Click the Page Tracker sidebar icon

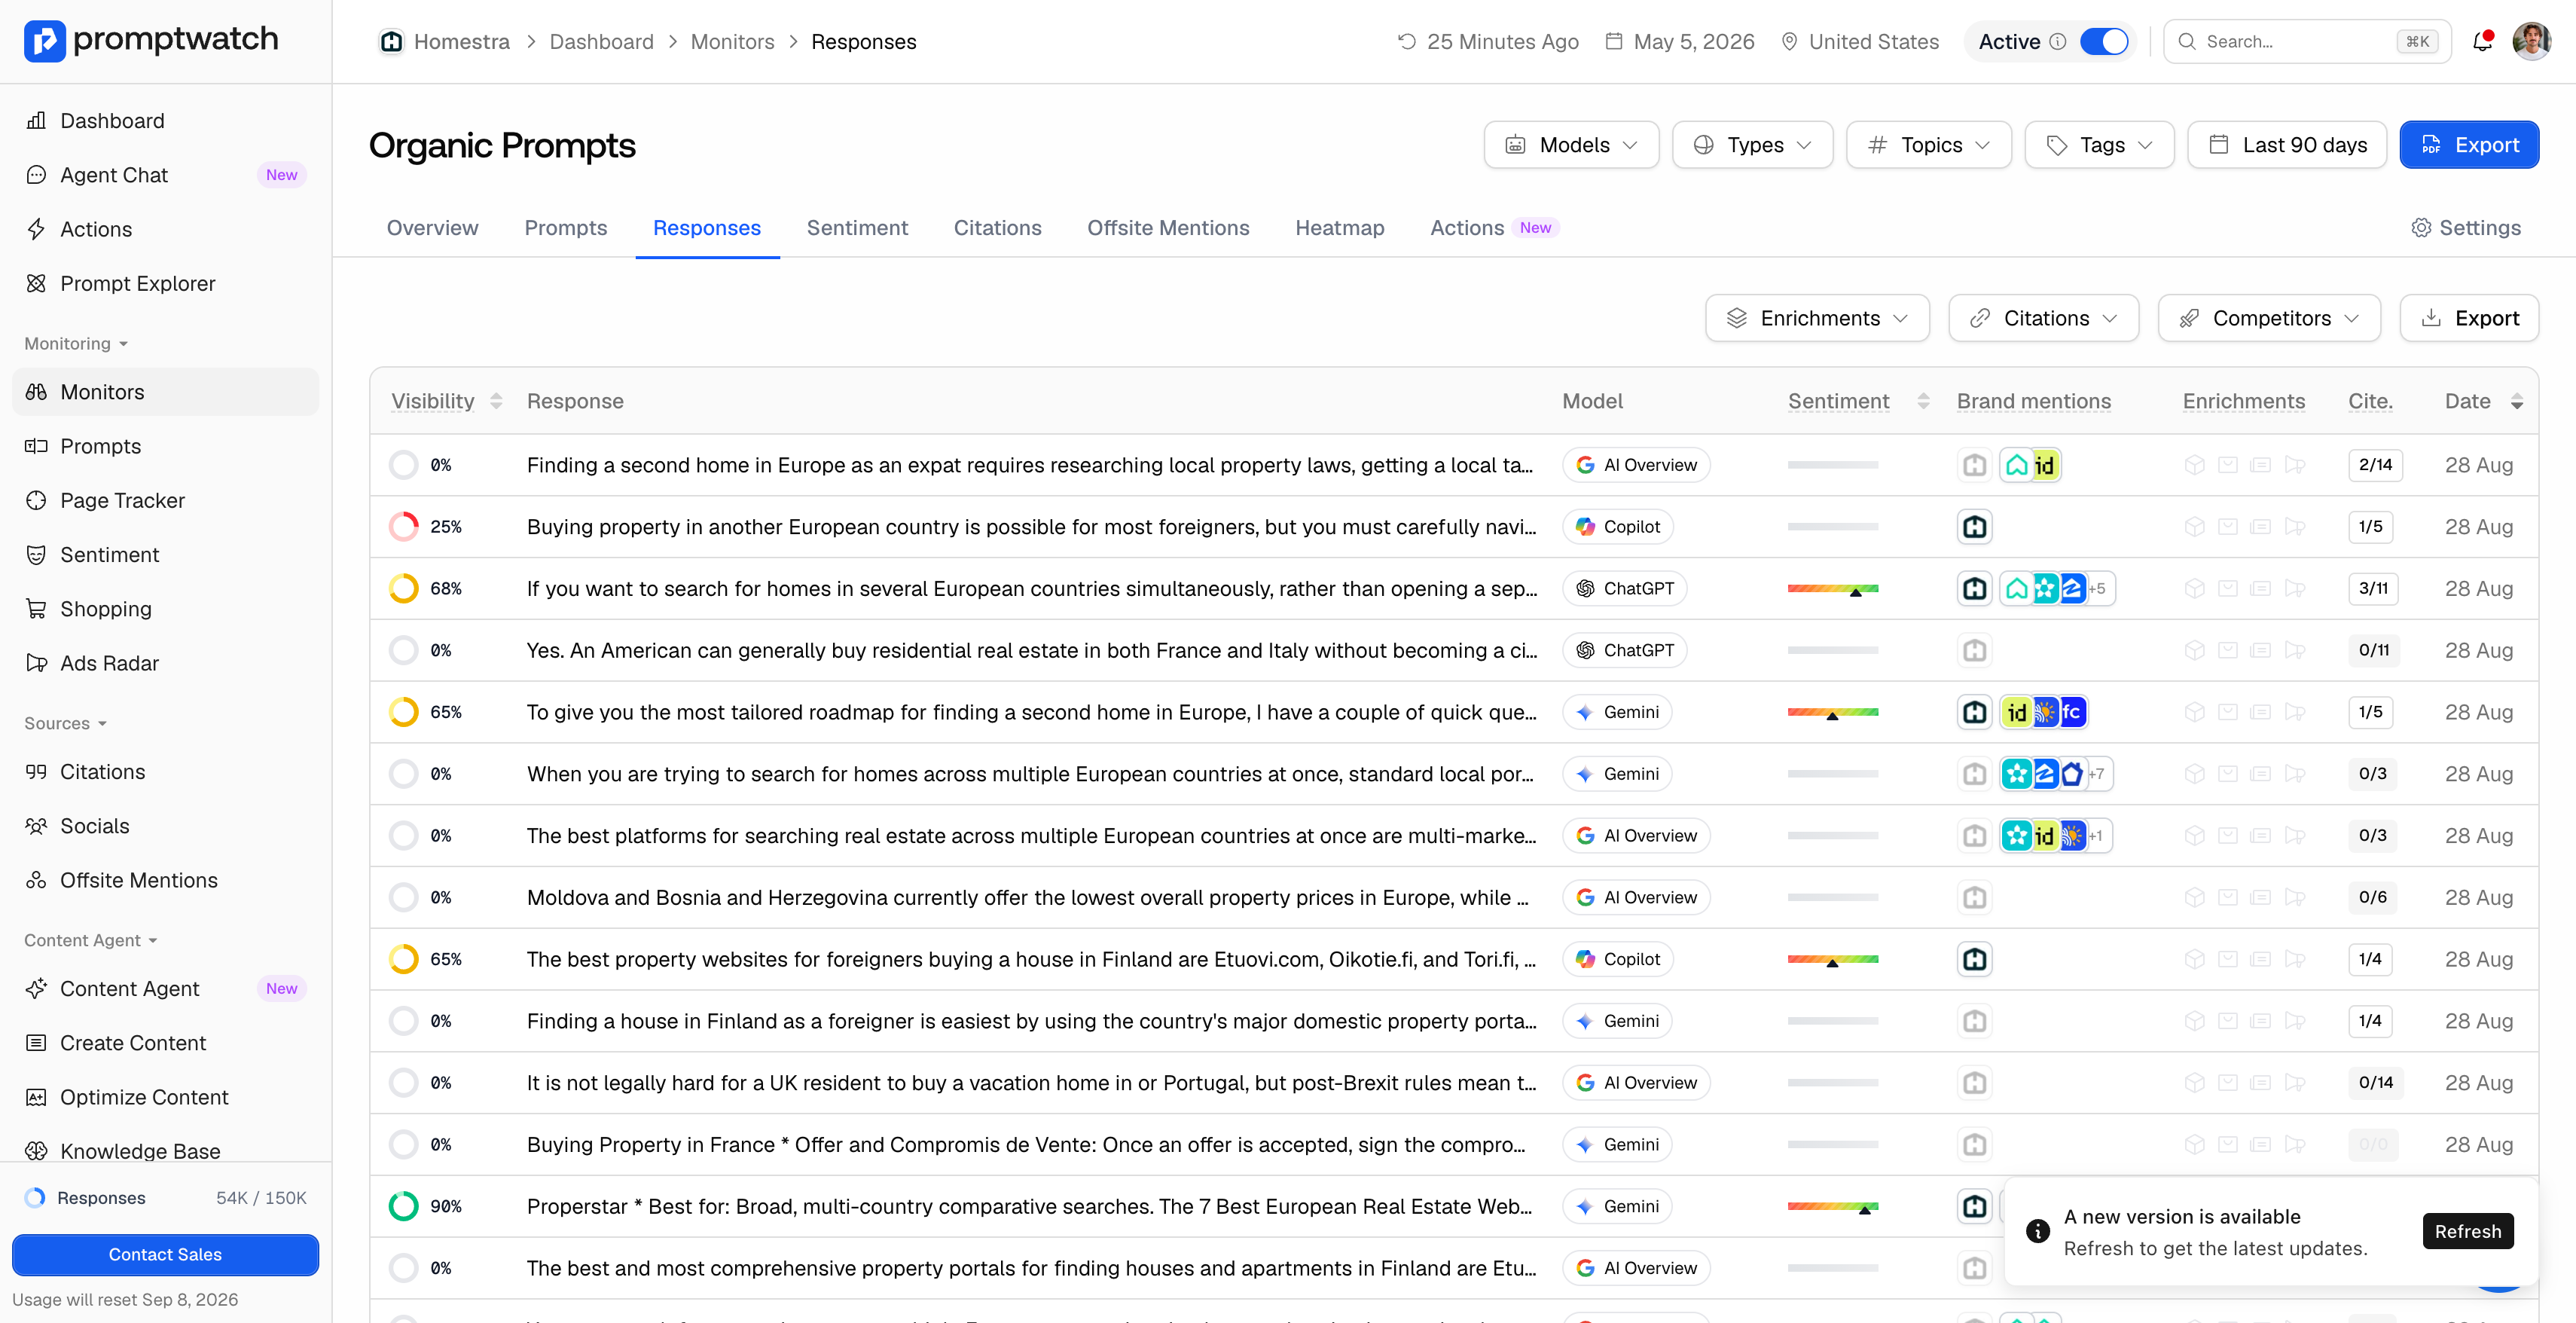click(36, 500)
